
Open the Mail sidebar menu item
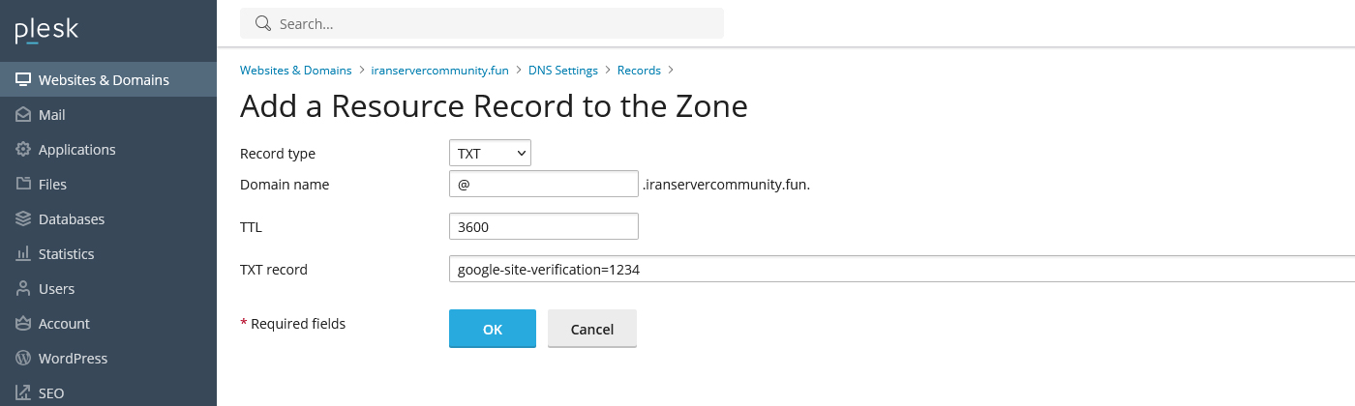point(52,115)
